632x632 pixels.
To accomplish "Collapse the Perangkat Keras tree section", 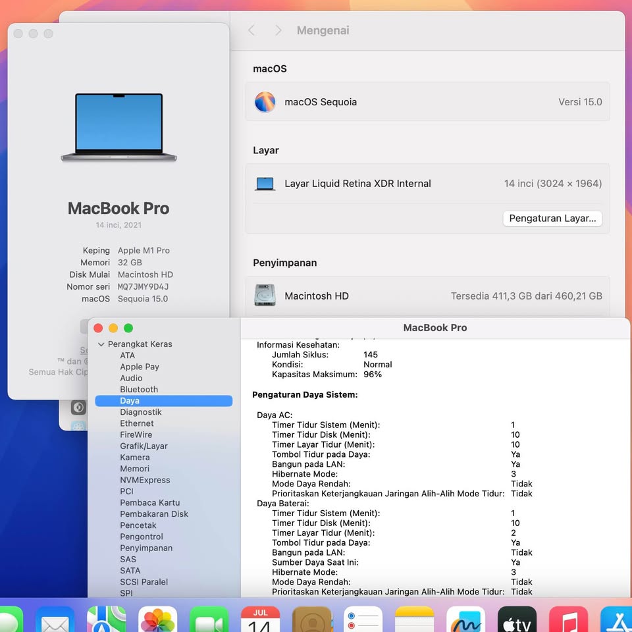I will coord(101,344).
